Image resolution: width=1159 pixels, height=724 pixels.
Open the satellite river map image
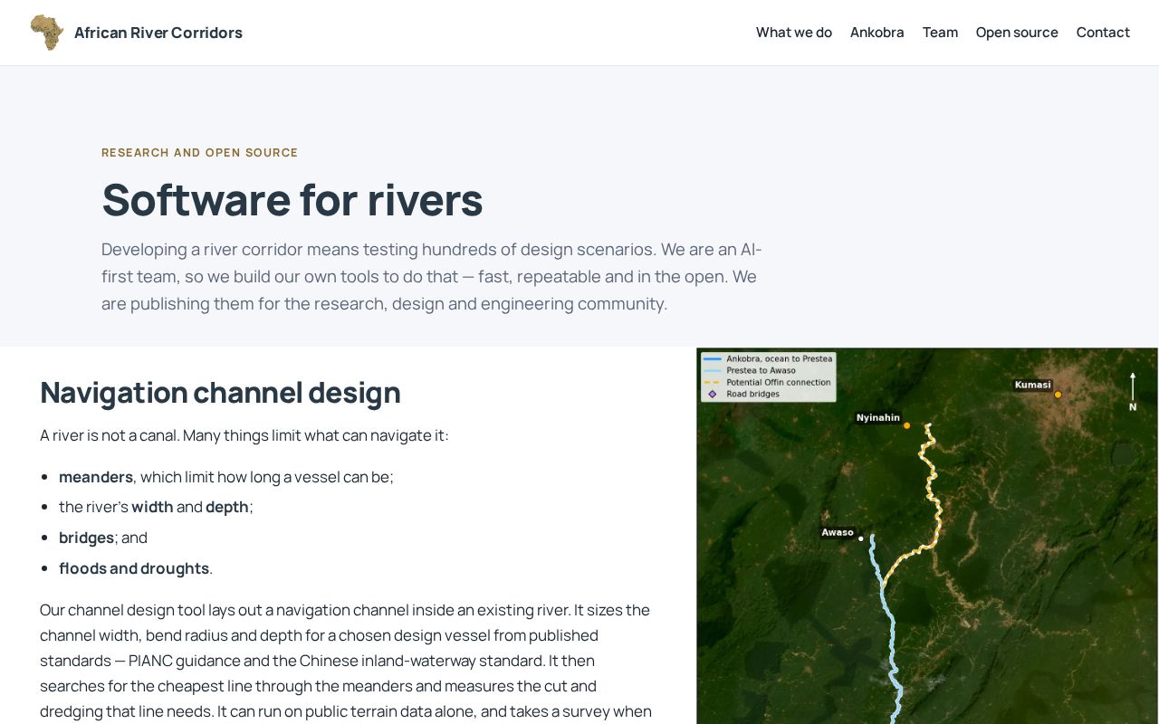pos(927,536)
